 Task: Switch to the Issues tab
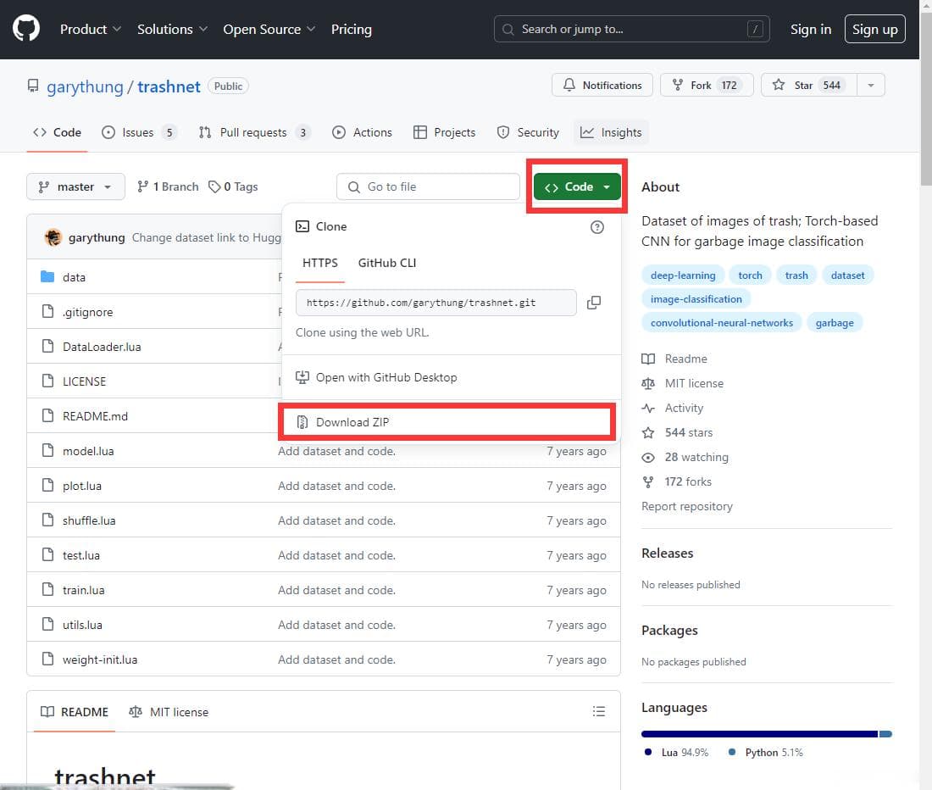tap(139, 132)
